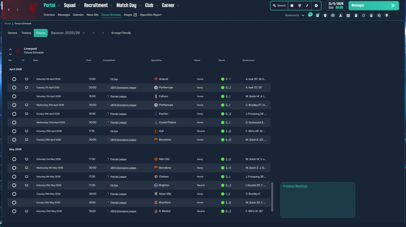Open the shirt icon shortcut
The image size is (406, 227).
point(325,15)
